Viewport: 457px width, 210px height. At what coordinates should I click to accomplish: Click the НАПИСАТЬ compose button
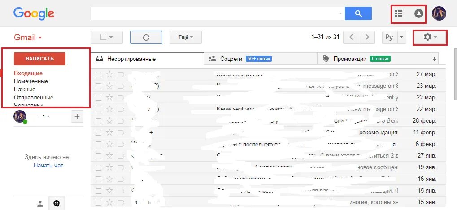pos(39,59)
